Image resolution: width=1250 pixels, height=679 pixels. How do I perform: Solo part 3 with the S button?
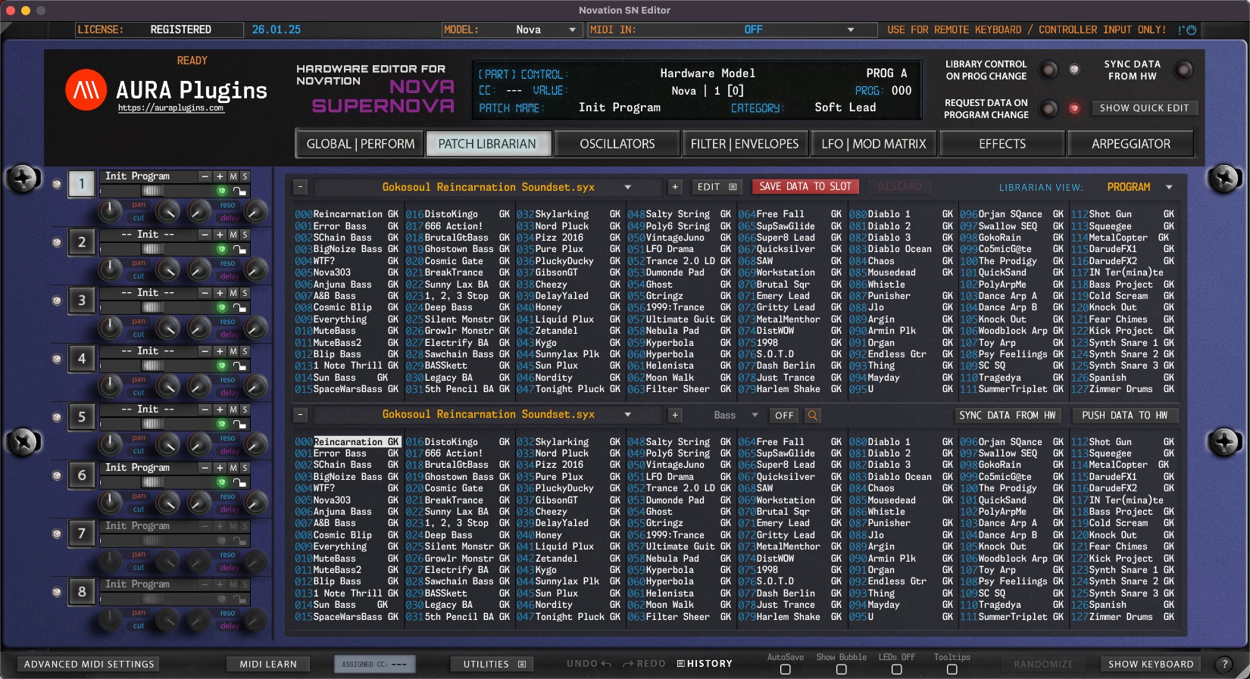245,293
